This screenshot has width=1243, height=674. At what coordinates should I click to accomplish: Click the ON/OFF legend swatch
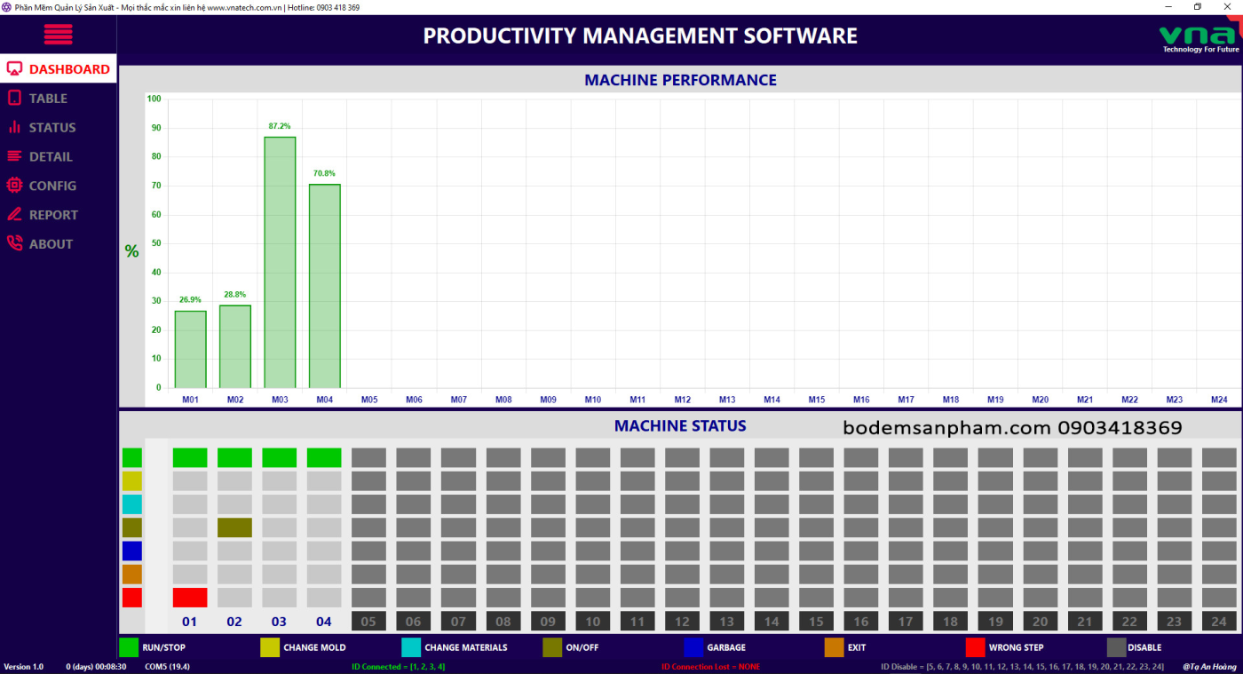click(552, 647)
